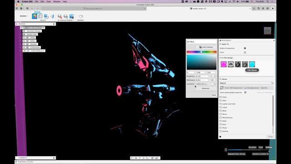
Task: Click the view cube
Action: 267,31
